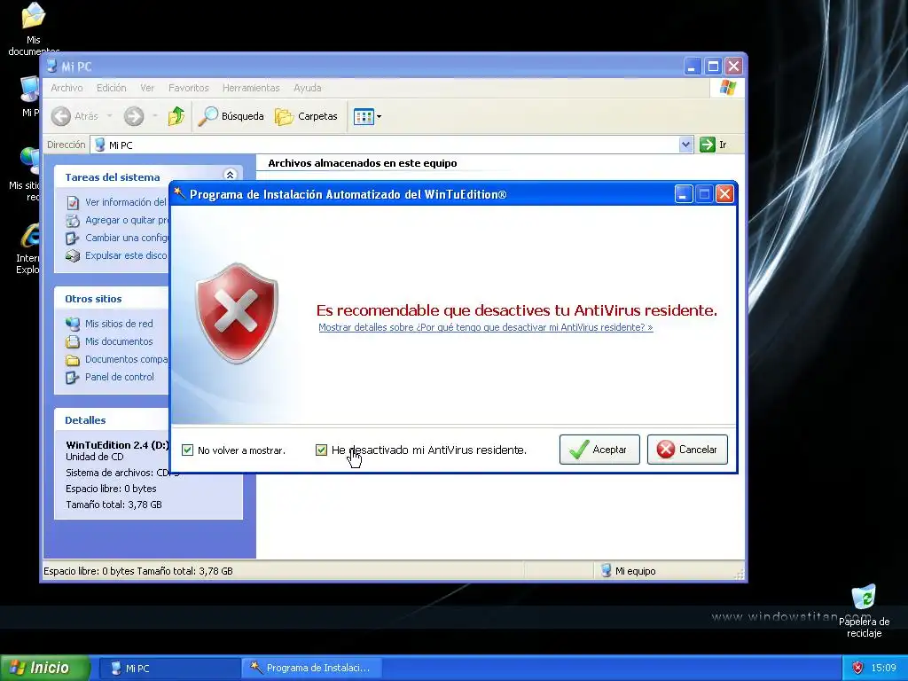Open 'Mostrar detalles sobre' antivirus link
908x681 pixels.
[485, 327]
